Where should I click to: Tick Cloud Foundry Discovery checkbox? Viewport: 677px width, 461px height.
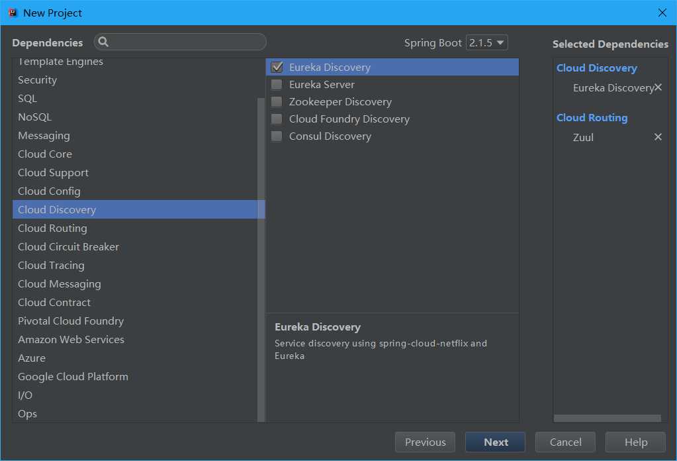pyautogui.click(x=277, y=119)
